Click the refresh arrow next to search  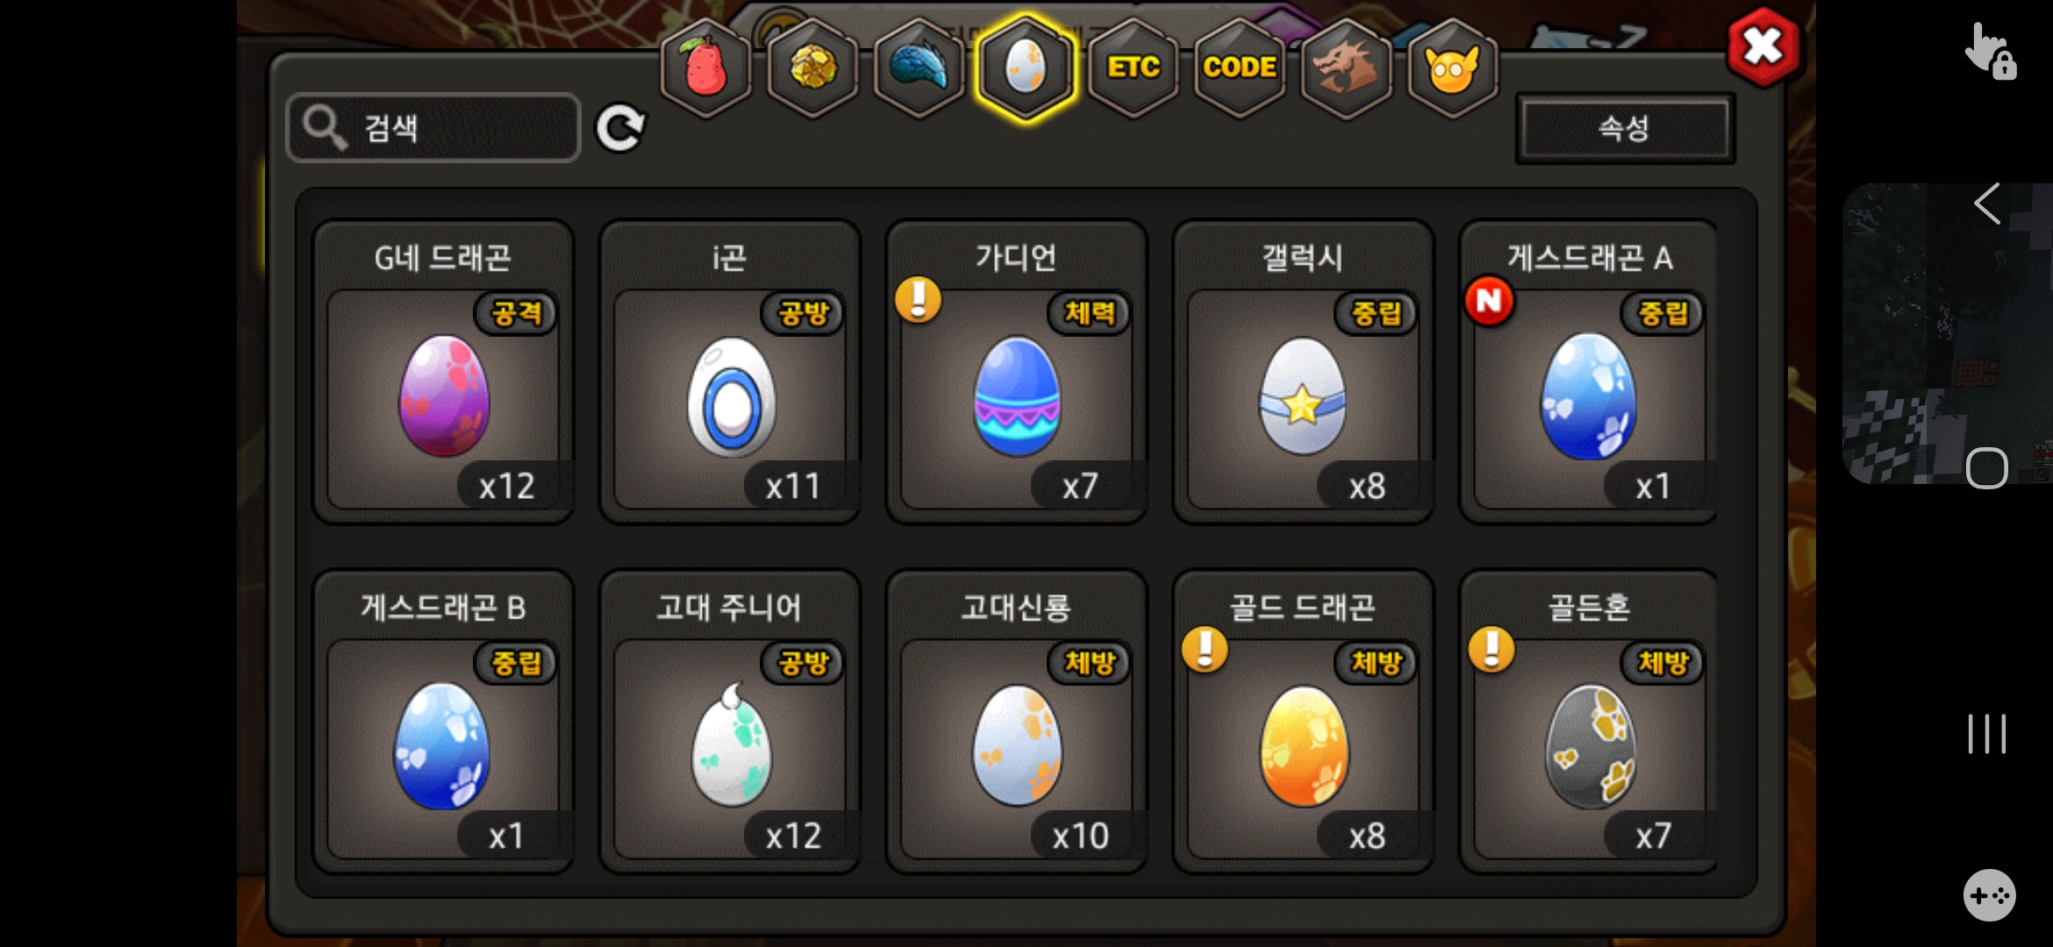tap(621, 128)
